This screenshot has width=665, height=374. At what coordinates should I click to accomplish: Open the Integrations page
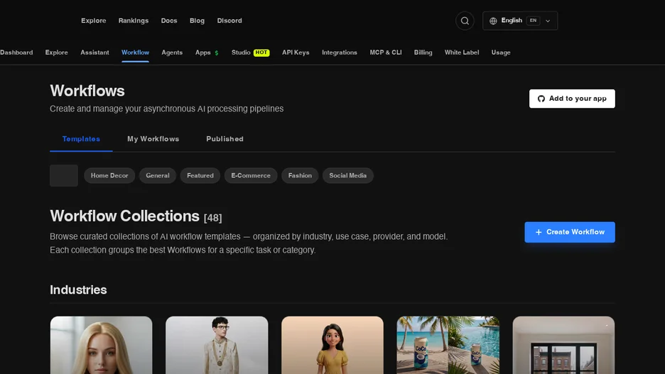point(340,53)
